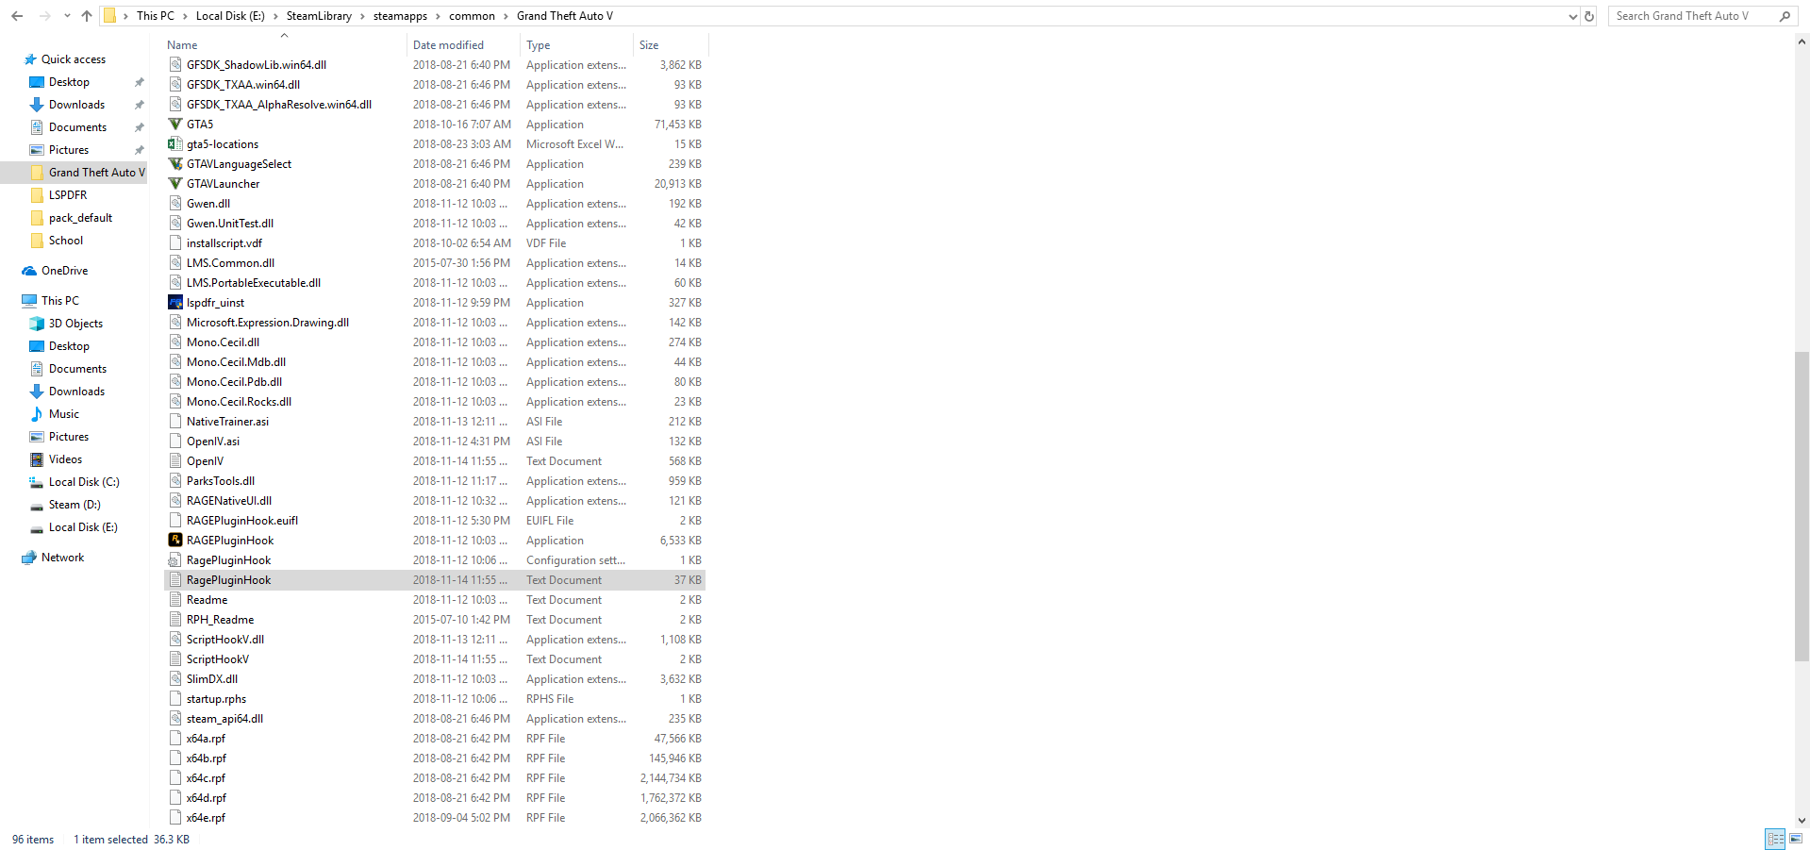Select the startup.rphs file
This screenshot has height=850, width=1810.
pyautogui.click(x=216, y=699)
